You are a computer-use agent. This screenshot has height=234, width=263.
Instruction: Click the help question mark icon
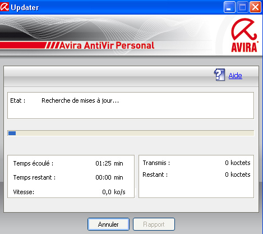click(x=219, y=75)
